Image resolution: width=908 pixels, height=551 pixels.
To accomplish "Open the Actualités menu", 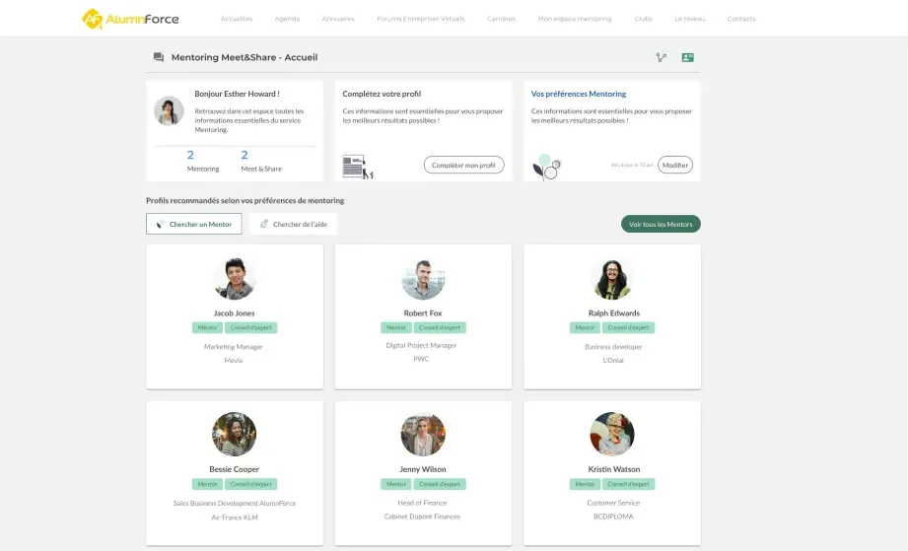I will 237,19.
